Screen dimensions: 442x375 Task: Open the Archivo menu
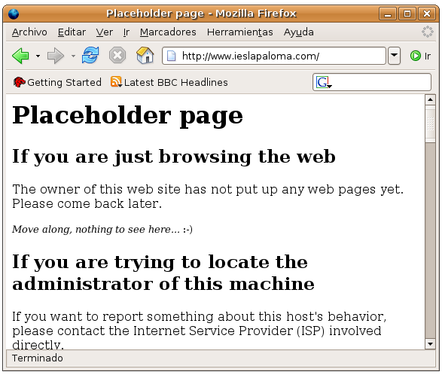point(29,32)
